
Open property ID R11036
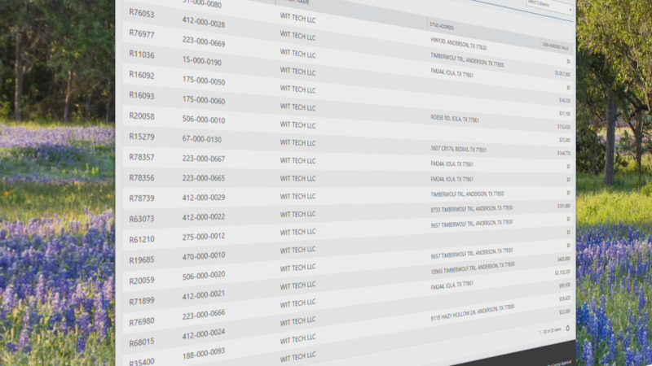point(141,54)
